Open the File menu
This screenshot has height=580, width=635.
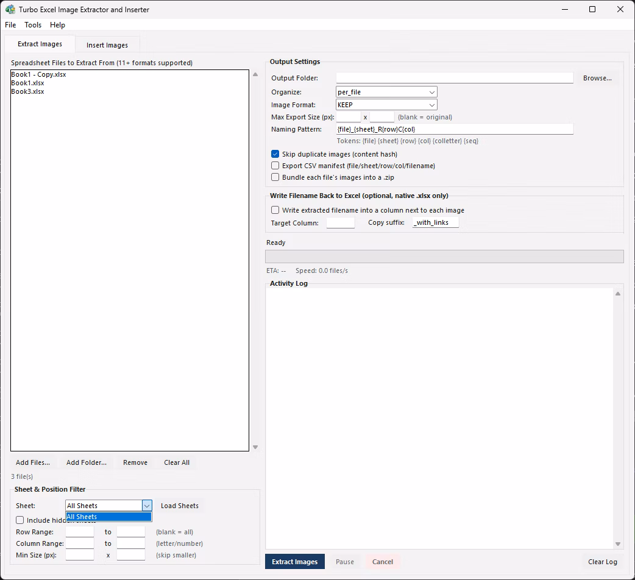[x=10, y=25]
